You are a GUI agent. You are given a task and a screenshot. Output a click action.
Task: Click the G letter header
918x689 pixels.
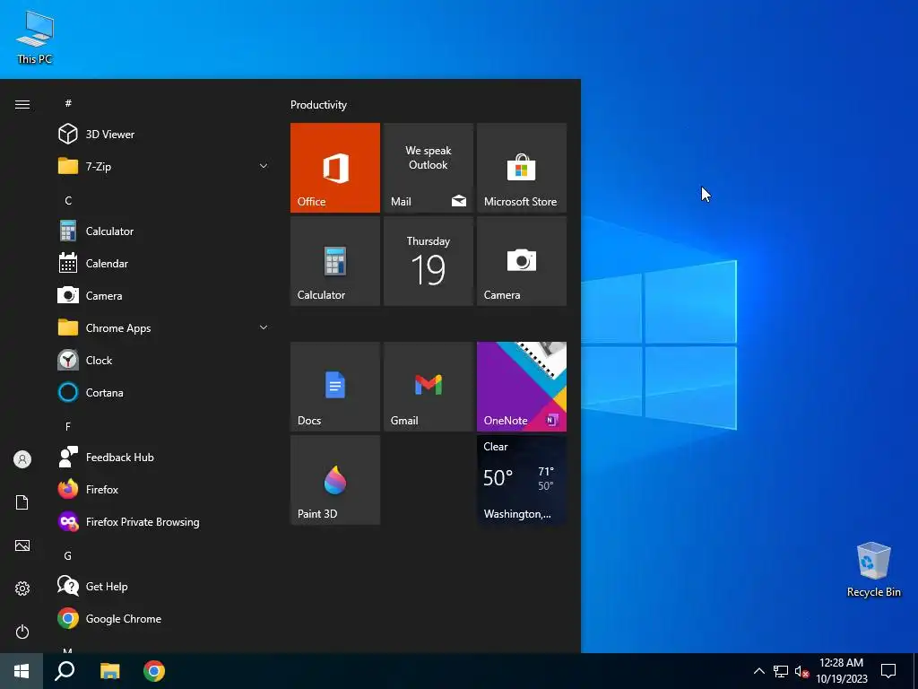coord(68,555)
